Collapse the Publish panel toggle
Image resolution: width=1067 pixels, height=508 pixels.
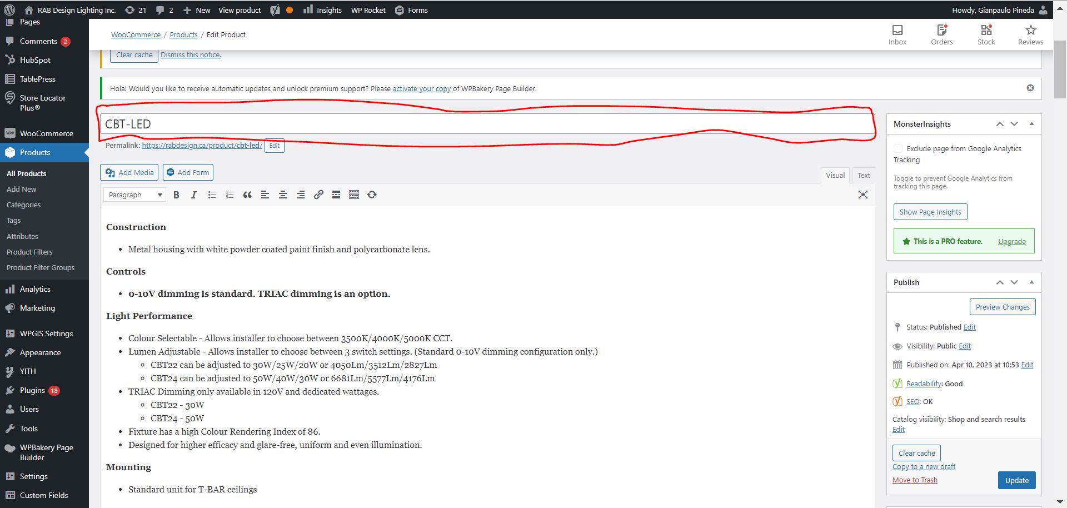click(x=1031, y=282)
